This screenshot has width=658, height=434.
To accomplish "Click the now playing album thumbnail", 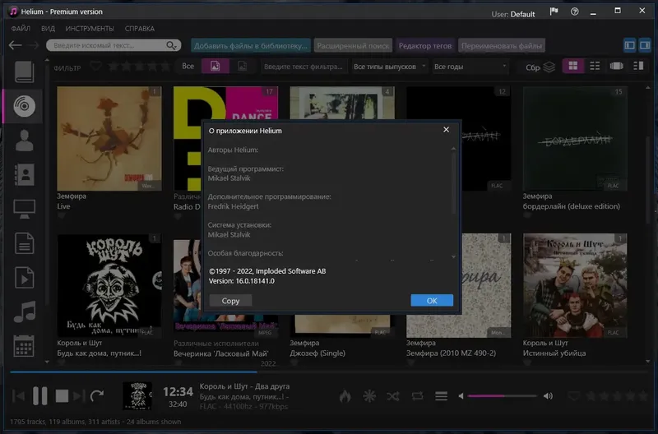I will click(x=137, y=396).
